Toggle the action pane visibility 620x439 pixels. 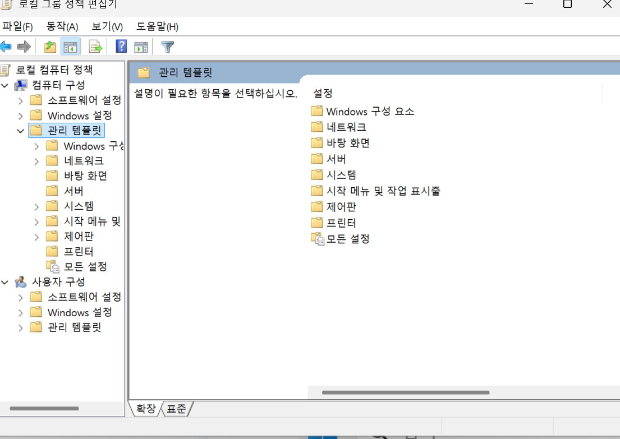pos(141,46)
